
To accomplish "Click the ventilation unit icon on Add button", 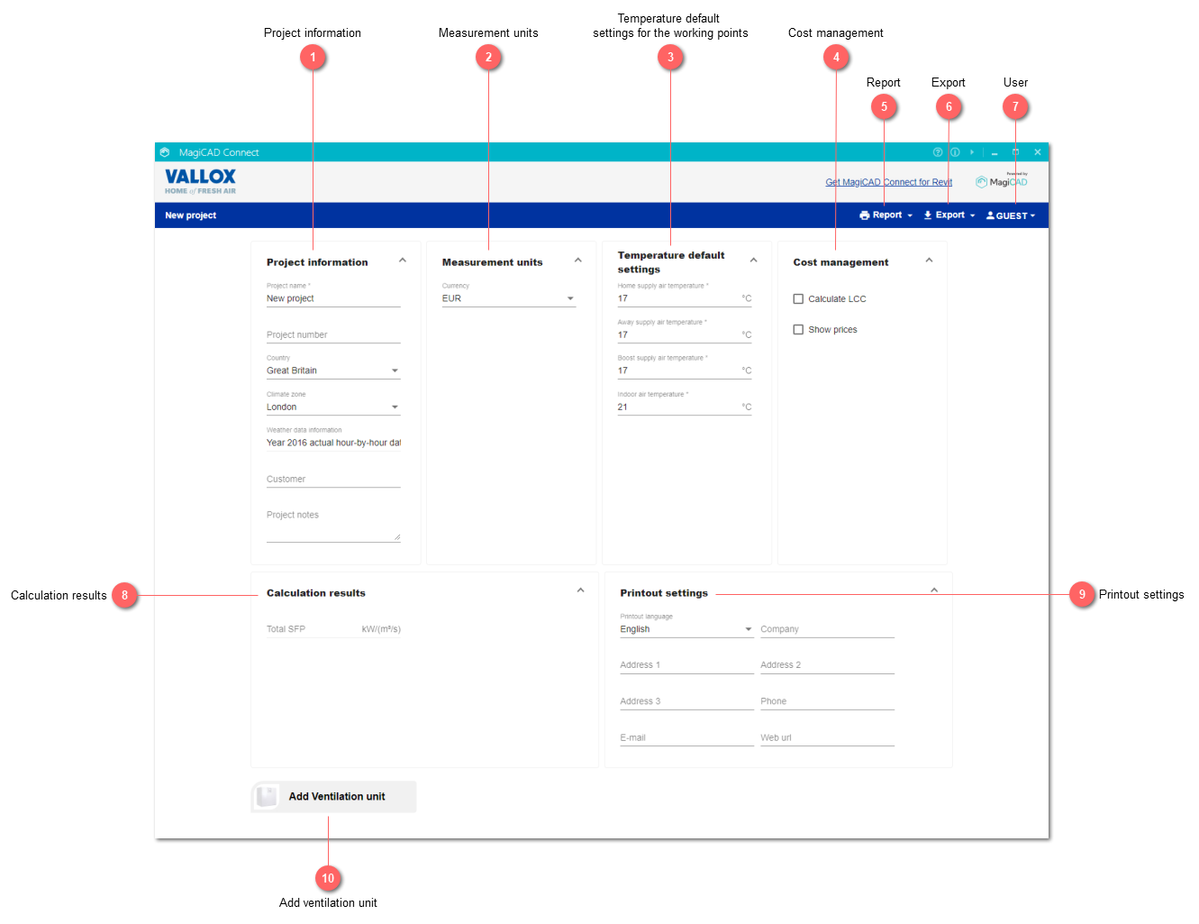I will tap(267, 796).
